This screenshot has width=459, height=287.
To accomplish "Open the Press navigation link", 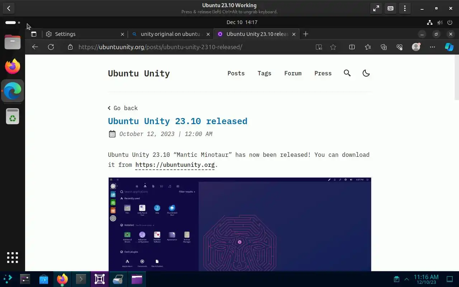I will point(323,73).
